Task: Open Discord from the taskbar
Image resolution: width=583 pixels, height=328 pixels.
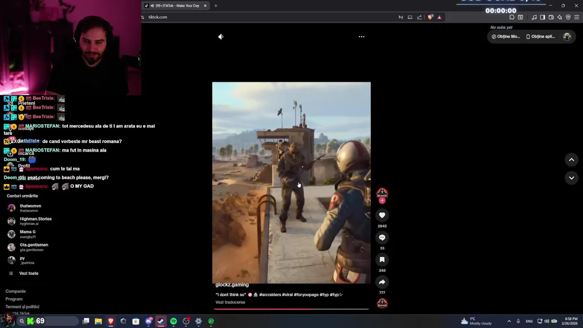Action: coord(148,321)
